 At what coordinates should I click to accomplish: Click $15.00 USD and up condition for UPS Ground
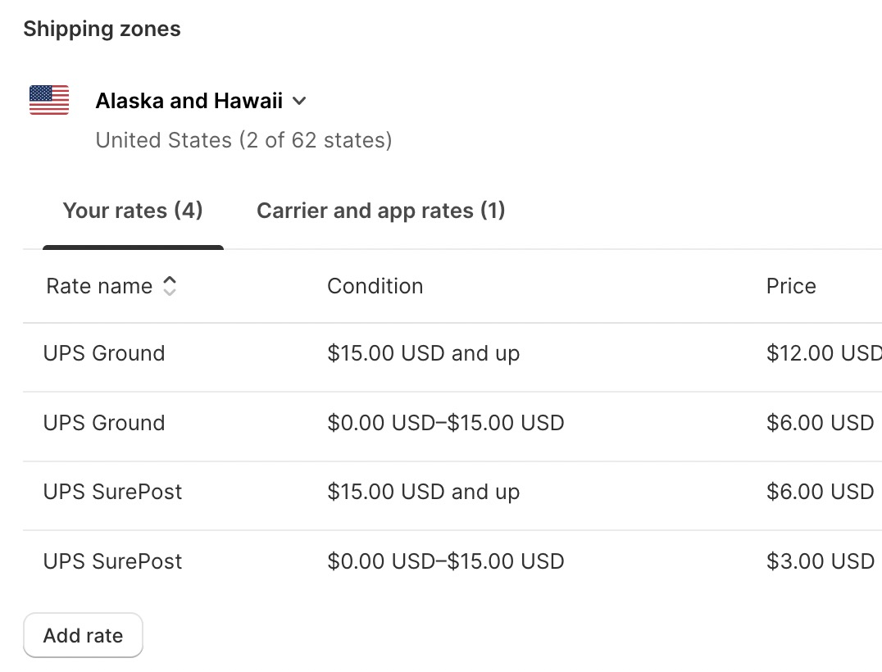tap(424, 354)
